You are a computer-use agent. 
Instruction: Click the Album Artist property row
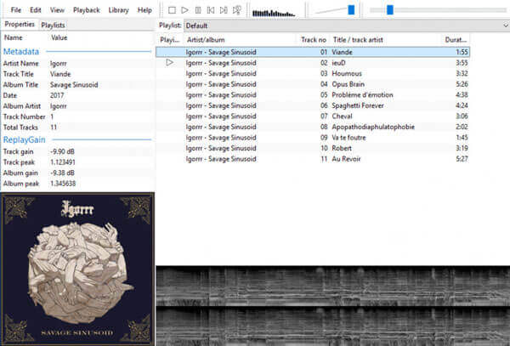tap(77, 106)
